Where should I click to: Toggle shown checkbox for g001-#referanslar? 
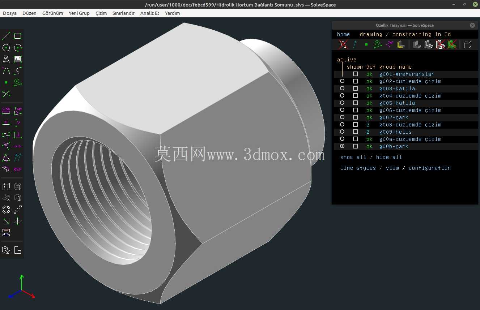coord(355,74)
